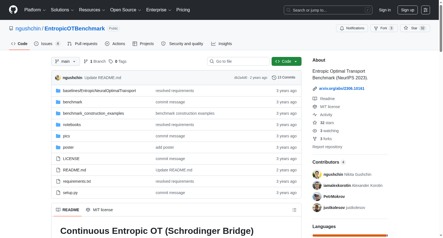
Task: Switch to the Projects tab
Action: coord(143,44)
